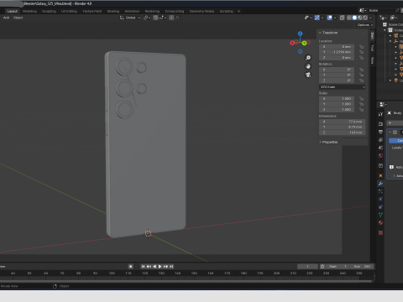403x302 pixels.
Task: Toggle lock on Location X
Action: 361,47
